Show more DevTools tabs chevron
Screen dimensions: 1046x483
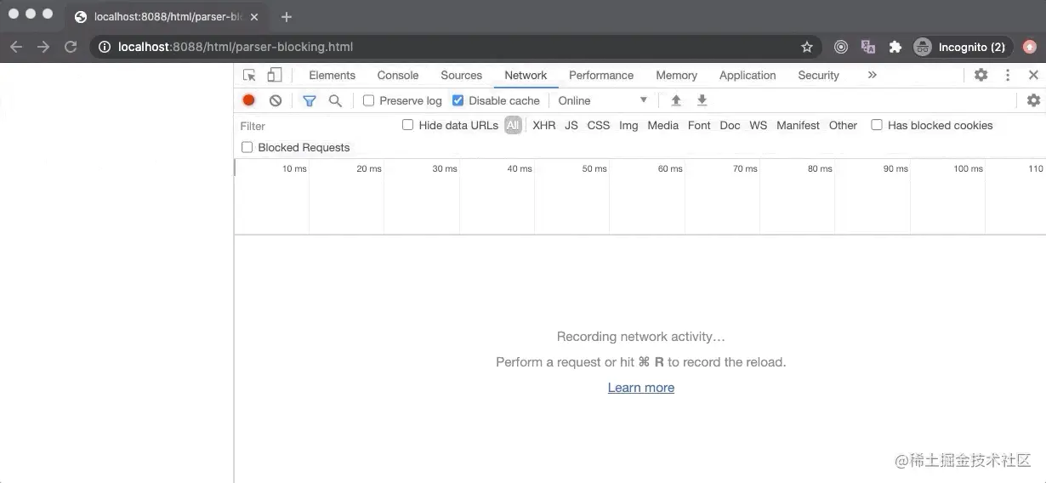pyautogui.click(x=872, y=75)
